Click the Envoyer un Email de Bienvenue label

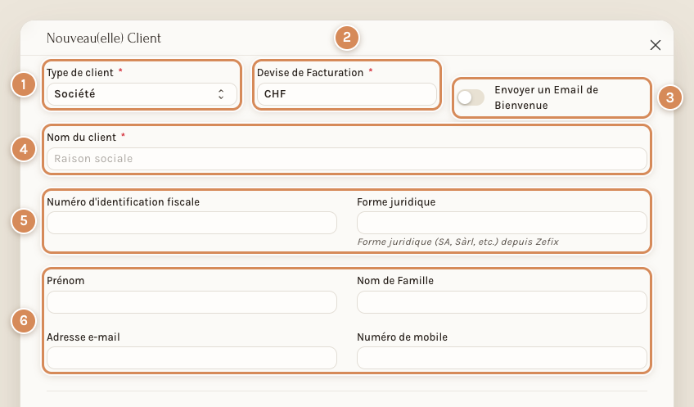pyautogui.click(x=546, y=97)
